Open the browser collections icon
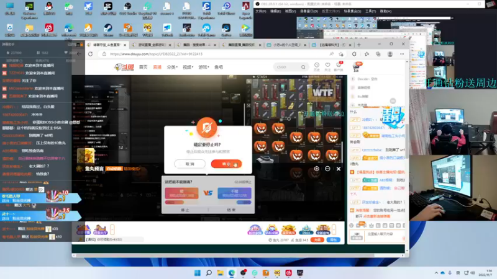Image resolution: width=497 pixels, height=279 pixels. click(378, 54)
